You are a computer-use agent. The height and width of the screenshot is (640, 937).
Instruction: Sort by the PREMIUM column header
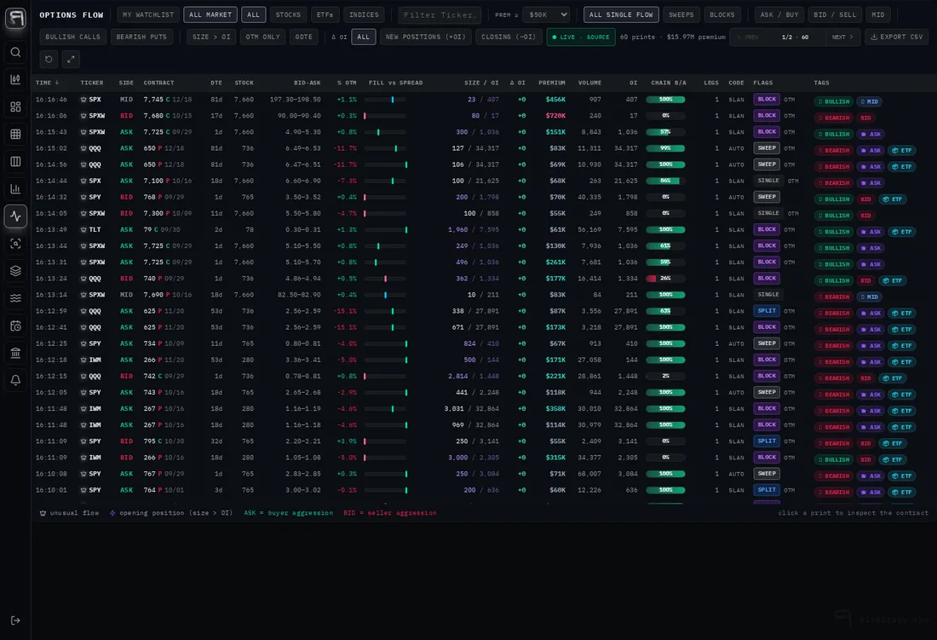(x=551, y=83)
